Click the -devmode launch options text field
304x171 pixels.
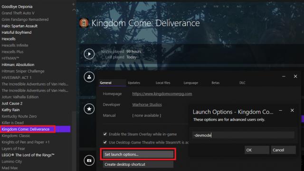click(243, 135)
